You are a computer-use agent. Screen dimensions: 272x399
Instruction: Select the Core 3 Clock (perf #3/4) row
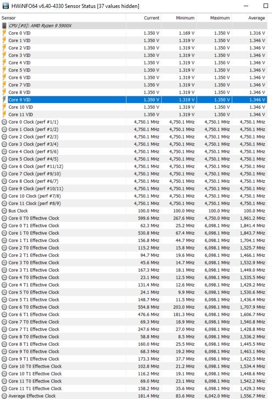134,144
